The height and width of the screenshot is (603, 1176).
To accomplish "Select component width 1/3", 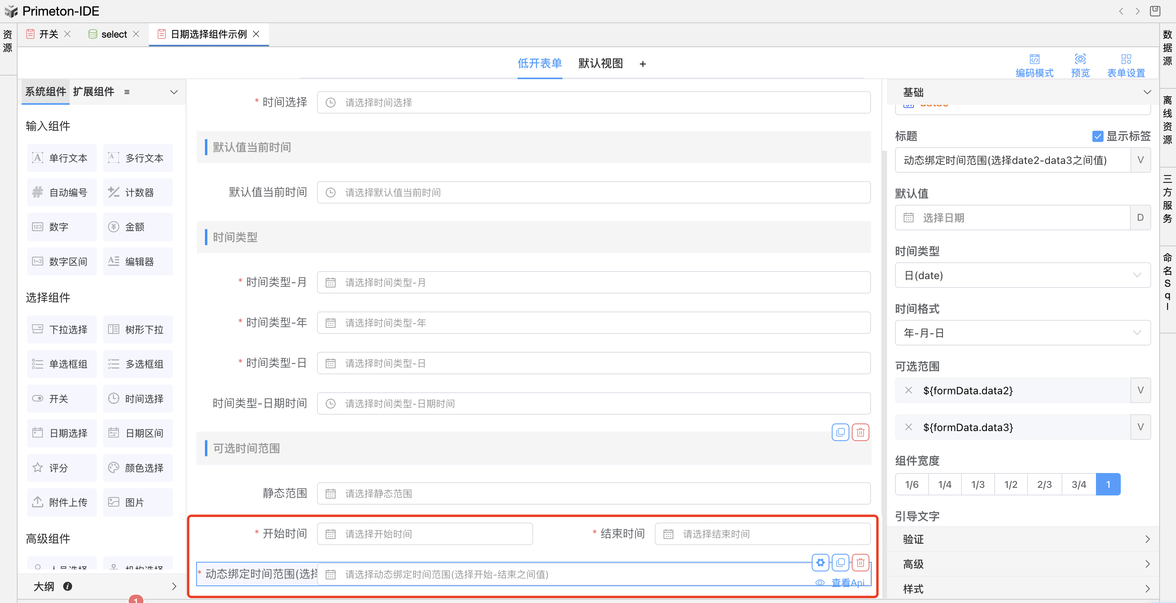I will point(977,484).
